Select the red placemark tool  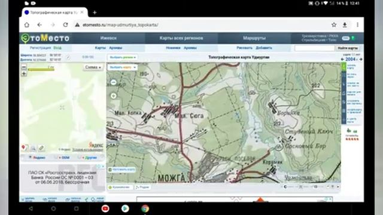[x=24, y=148]
